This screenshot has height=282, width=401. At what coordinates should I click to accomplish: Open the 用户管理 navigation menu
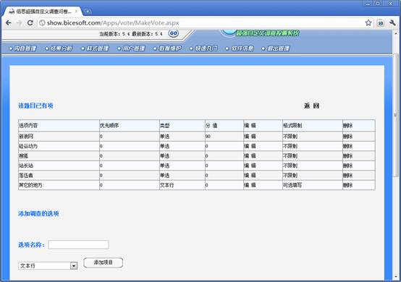[131, 48]
